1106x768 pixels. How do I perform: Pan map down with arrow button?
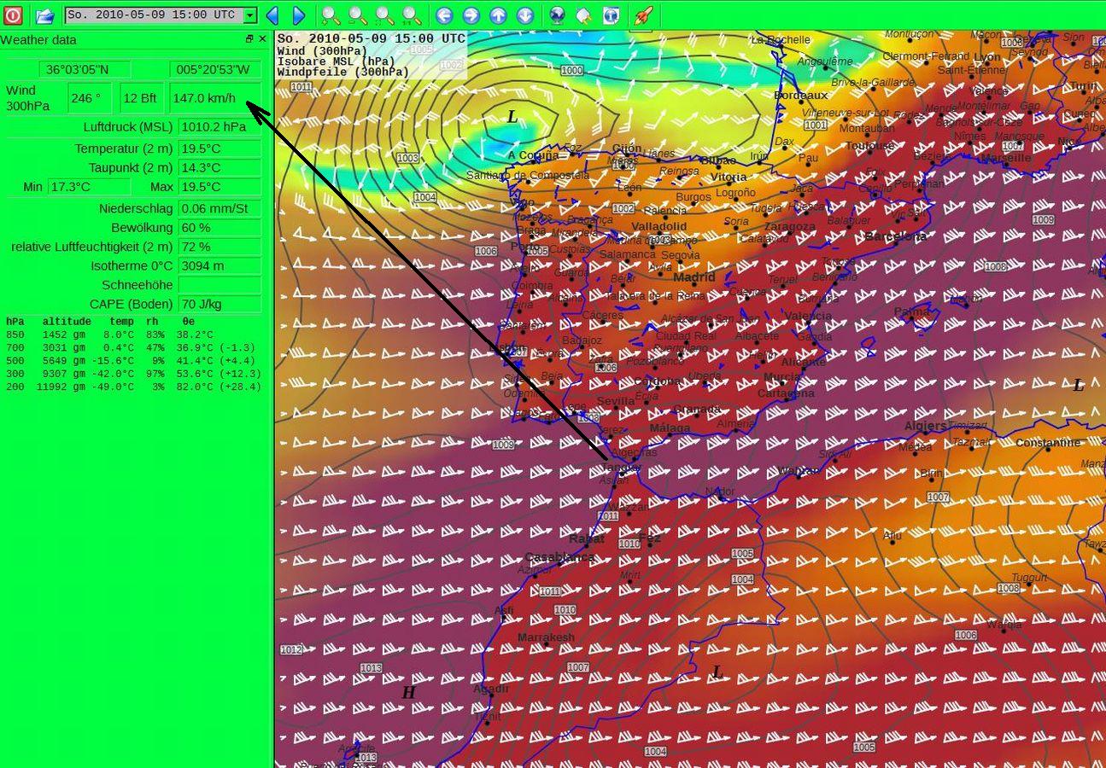525,15
